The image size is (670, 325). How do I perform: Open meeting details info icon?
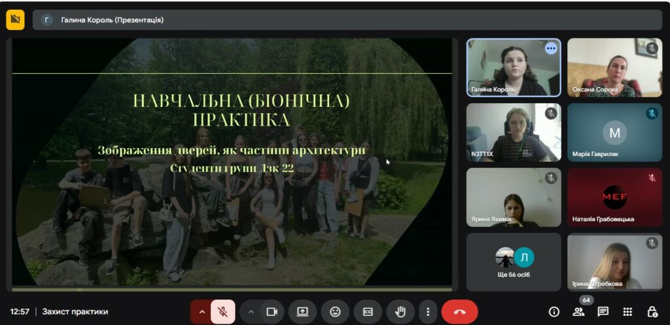[554, 312]
